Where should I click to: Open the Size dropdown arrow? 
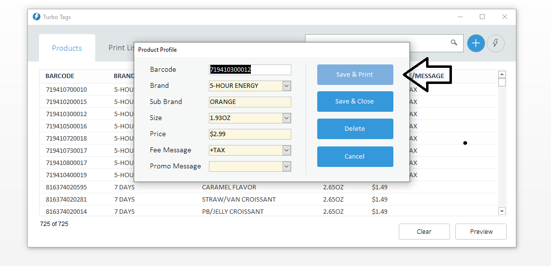[287, 118]
